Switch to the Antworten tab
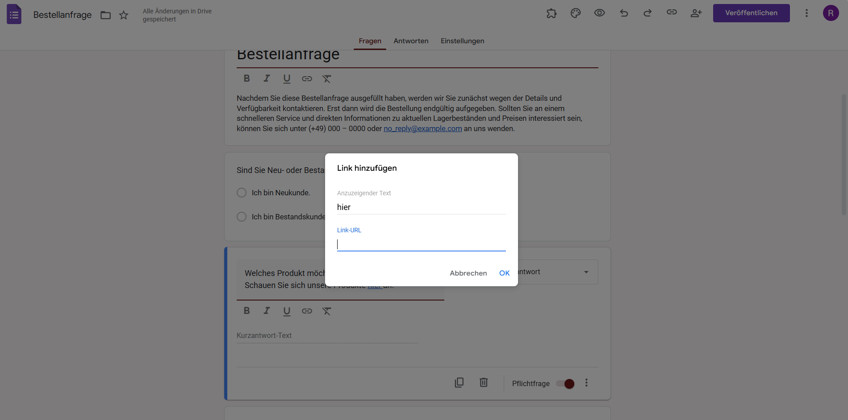Image resolution: width=848 pixels, height=420 pixels. point(410,41)
